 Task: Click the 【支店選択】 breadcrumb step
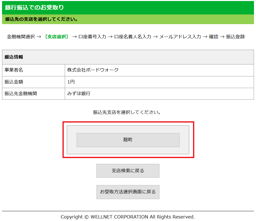57,37
